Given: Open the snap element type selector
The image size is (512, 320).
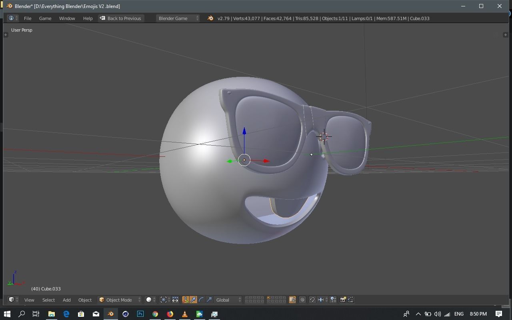Looking at the screenshot, I should pyautogui.click(x=322, y=300).
